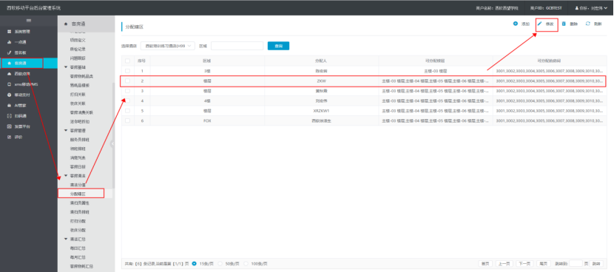Check the checkbox for row 6 (FOX)

(127, 120)
